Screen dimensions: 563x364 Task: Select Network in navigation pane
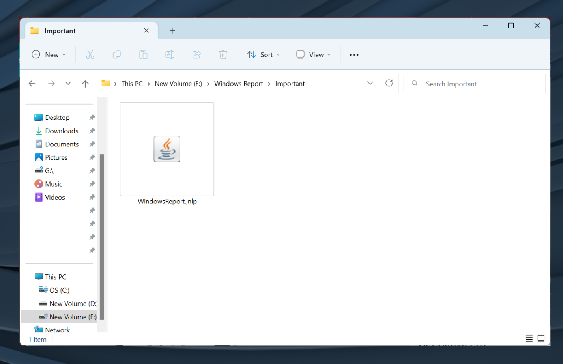[57, 330]
